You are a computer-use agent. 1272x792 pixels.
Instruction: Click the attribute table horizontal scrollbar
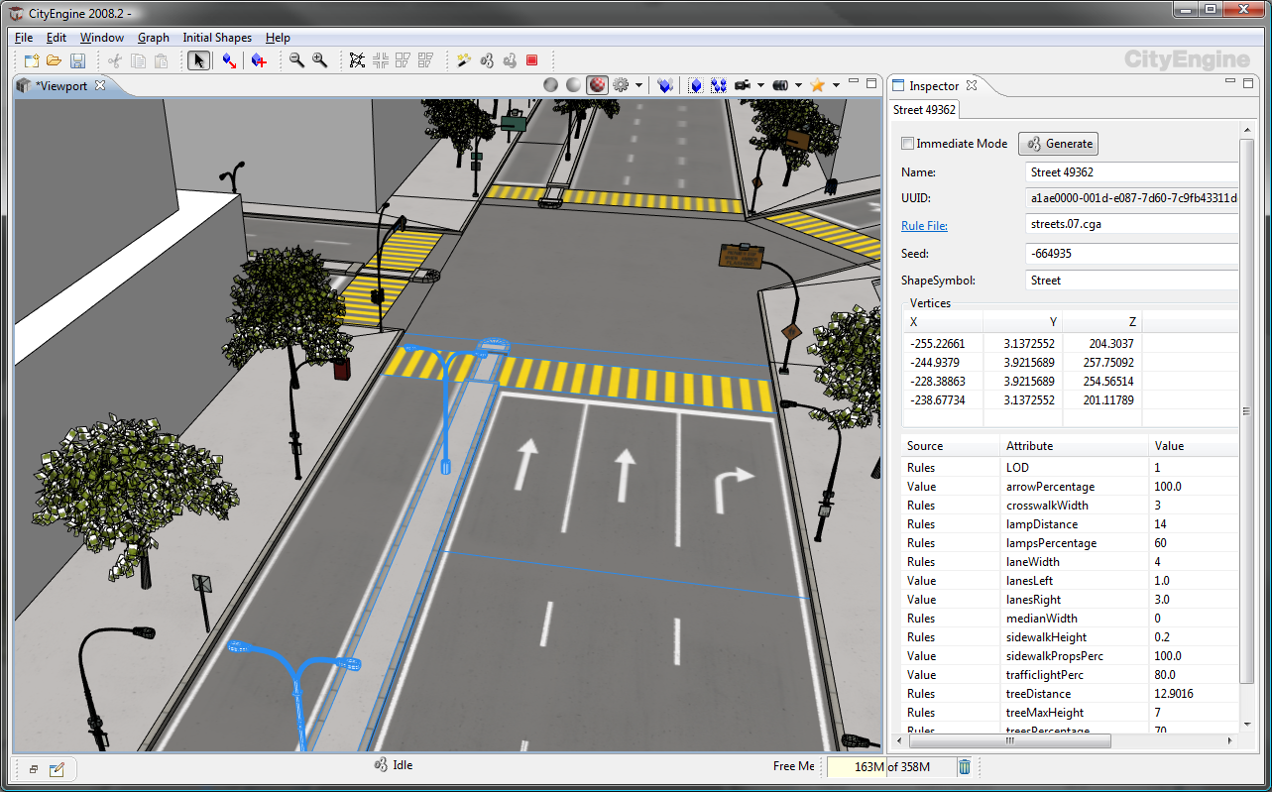pos(1011,740)
